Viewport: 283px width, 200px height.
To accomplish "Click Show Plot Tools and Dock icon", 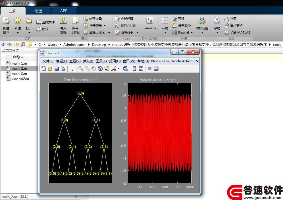I will (x=156, y=69).
